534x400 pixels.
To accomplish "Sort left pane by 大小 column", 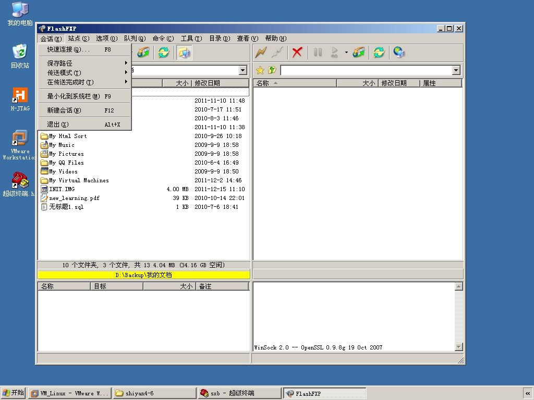I will [x=177, y=83].
